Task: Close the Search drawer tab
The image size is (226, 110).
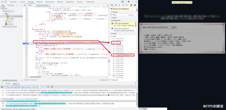Action: (19, 83)
